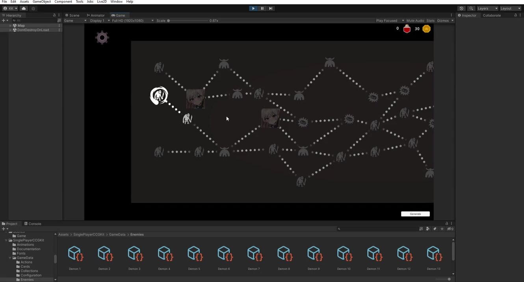Click GameData in the breadcrumb path
The width and height of the screenshot is (524, 282).
[117, 234]
